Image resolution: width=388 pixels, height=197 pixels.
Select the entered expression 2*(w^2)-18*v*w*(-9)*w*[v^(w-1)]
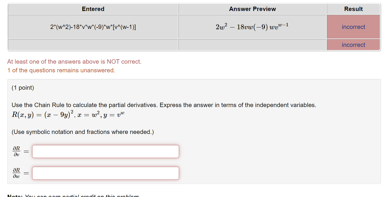click(x=93, y=27)
